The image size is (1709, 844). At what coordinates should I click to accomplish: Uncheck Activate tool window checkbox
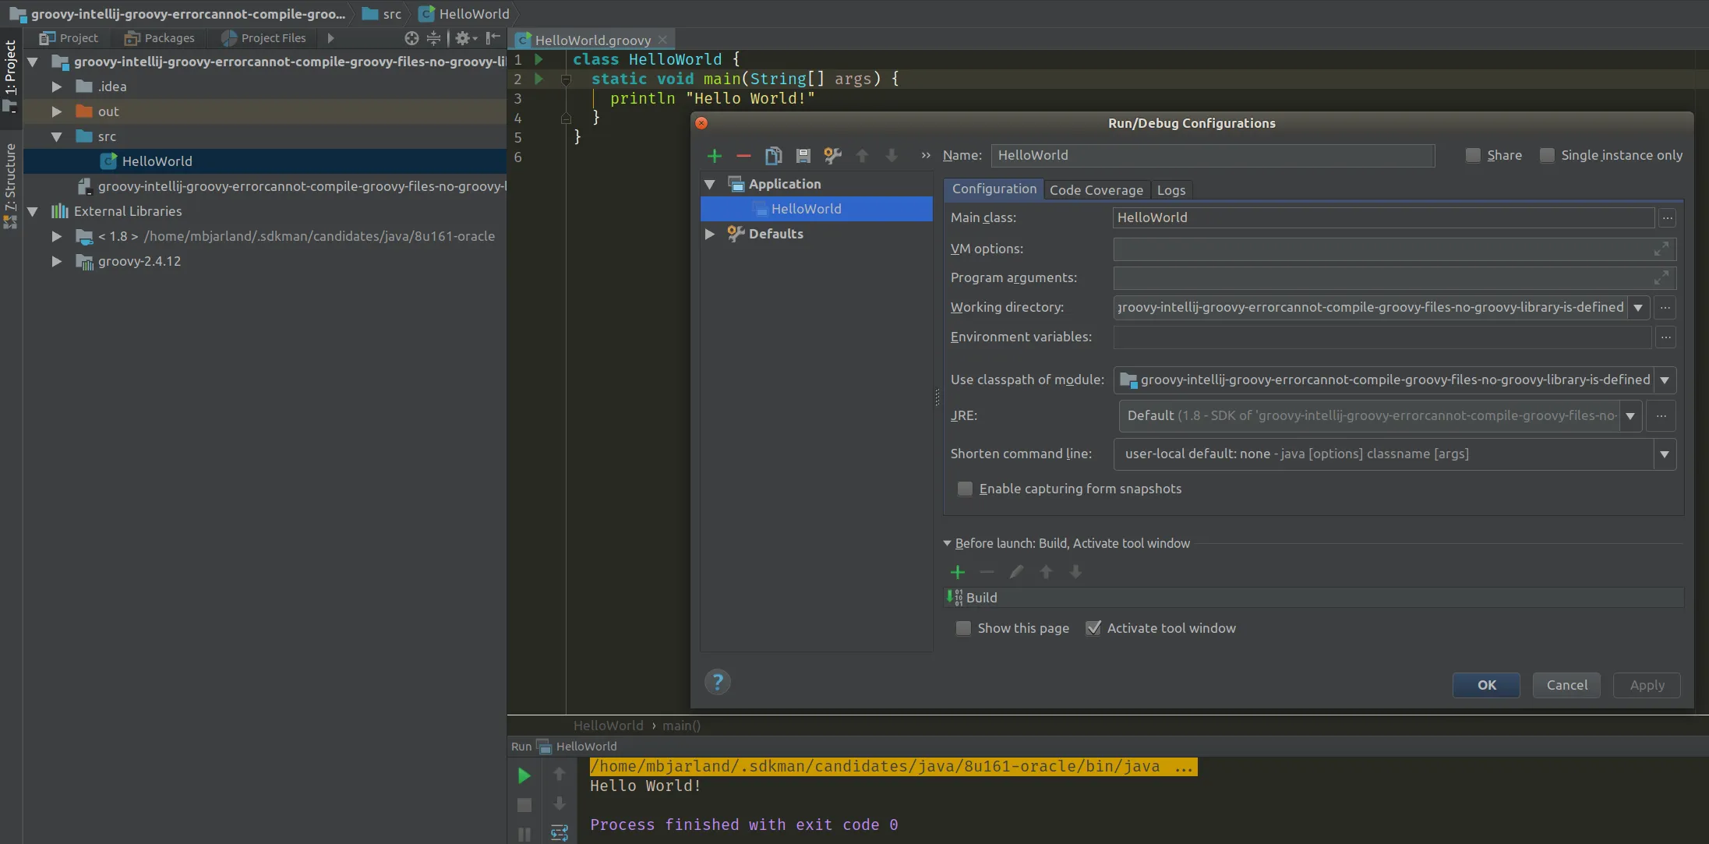[x=1093, y=628]
